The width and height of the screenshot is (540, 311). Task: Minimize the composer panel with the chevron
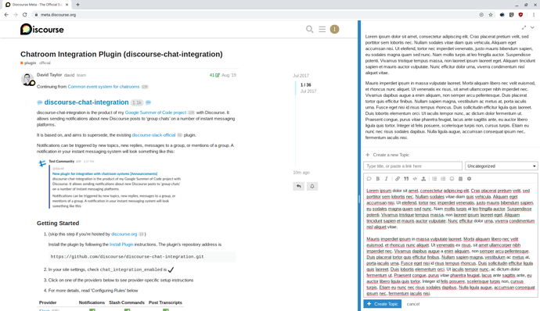(532, 27)
